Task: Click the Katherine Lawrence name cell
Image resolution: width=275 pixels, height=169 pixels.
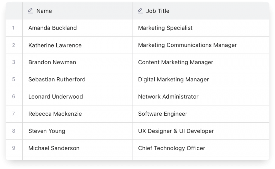Action: tap(55, 45)
